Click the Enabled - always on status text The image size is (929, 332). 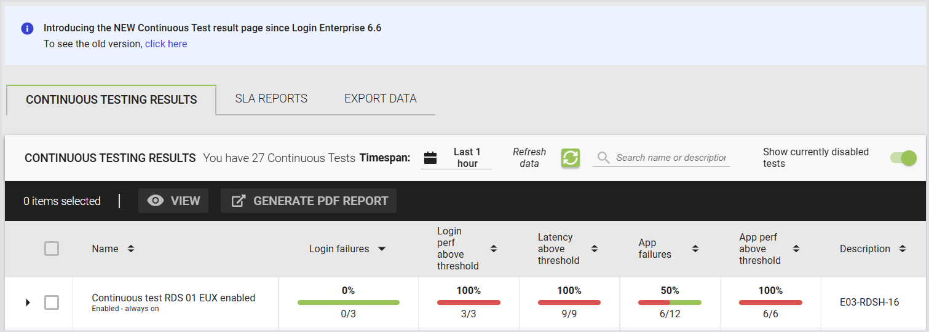(125, 309)
